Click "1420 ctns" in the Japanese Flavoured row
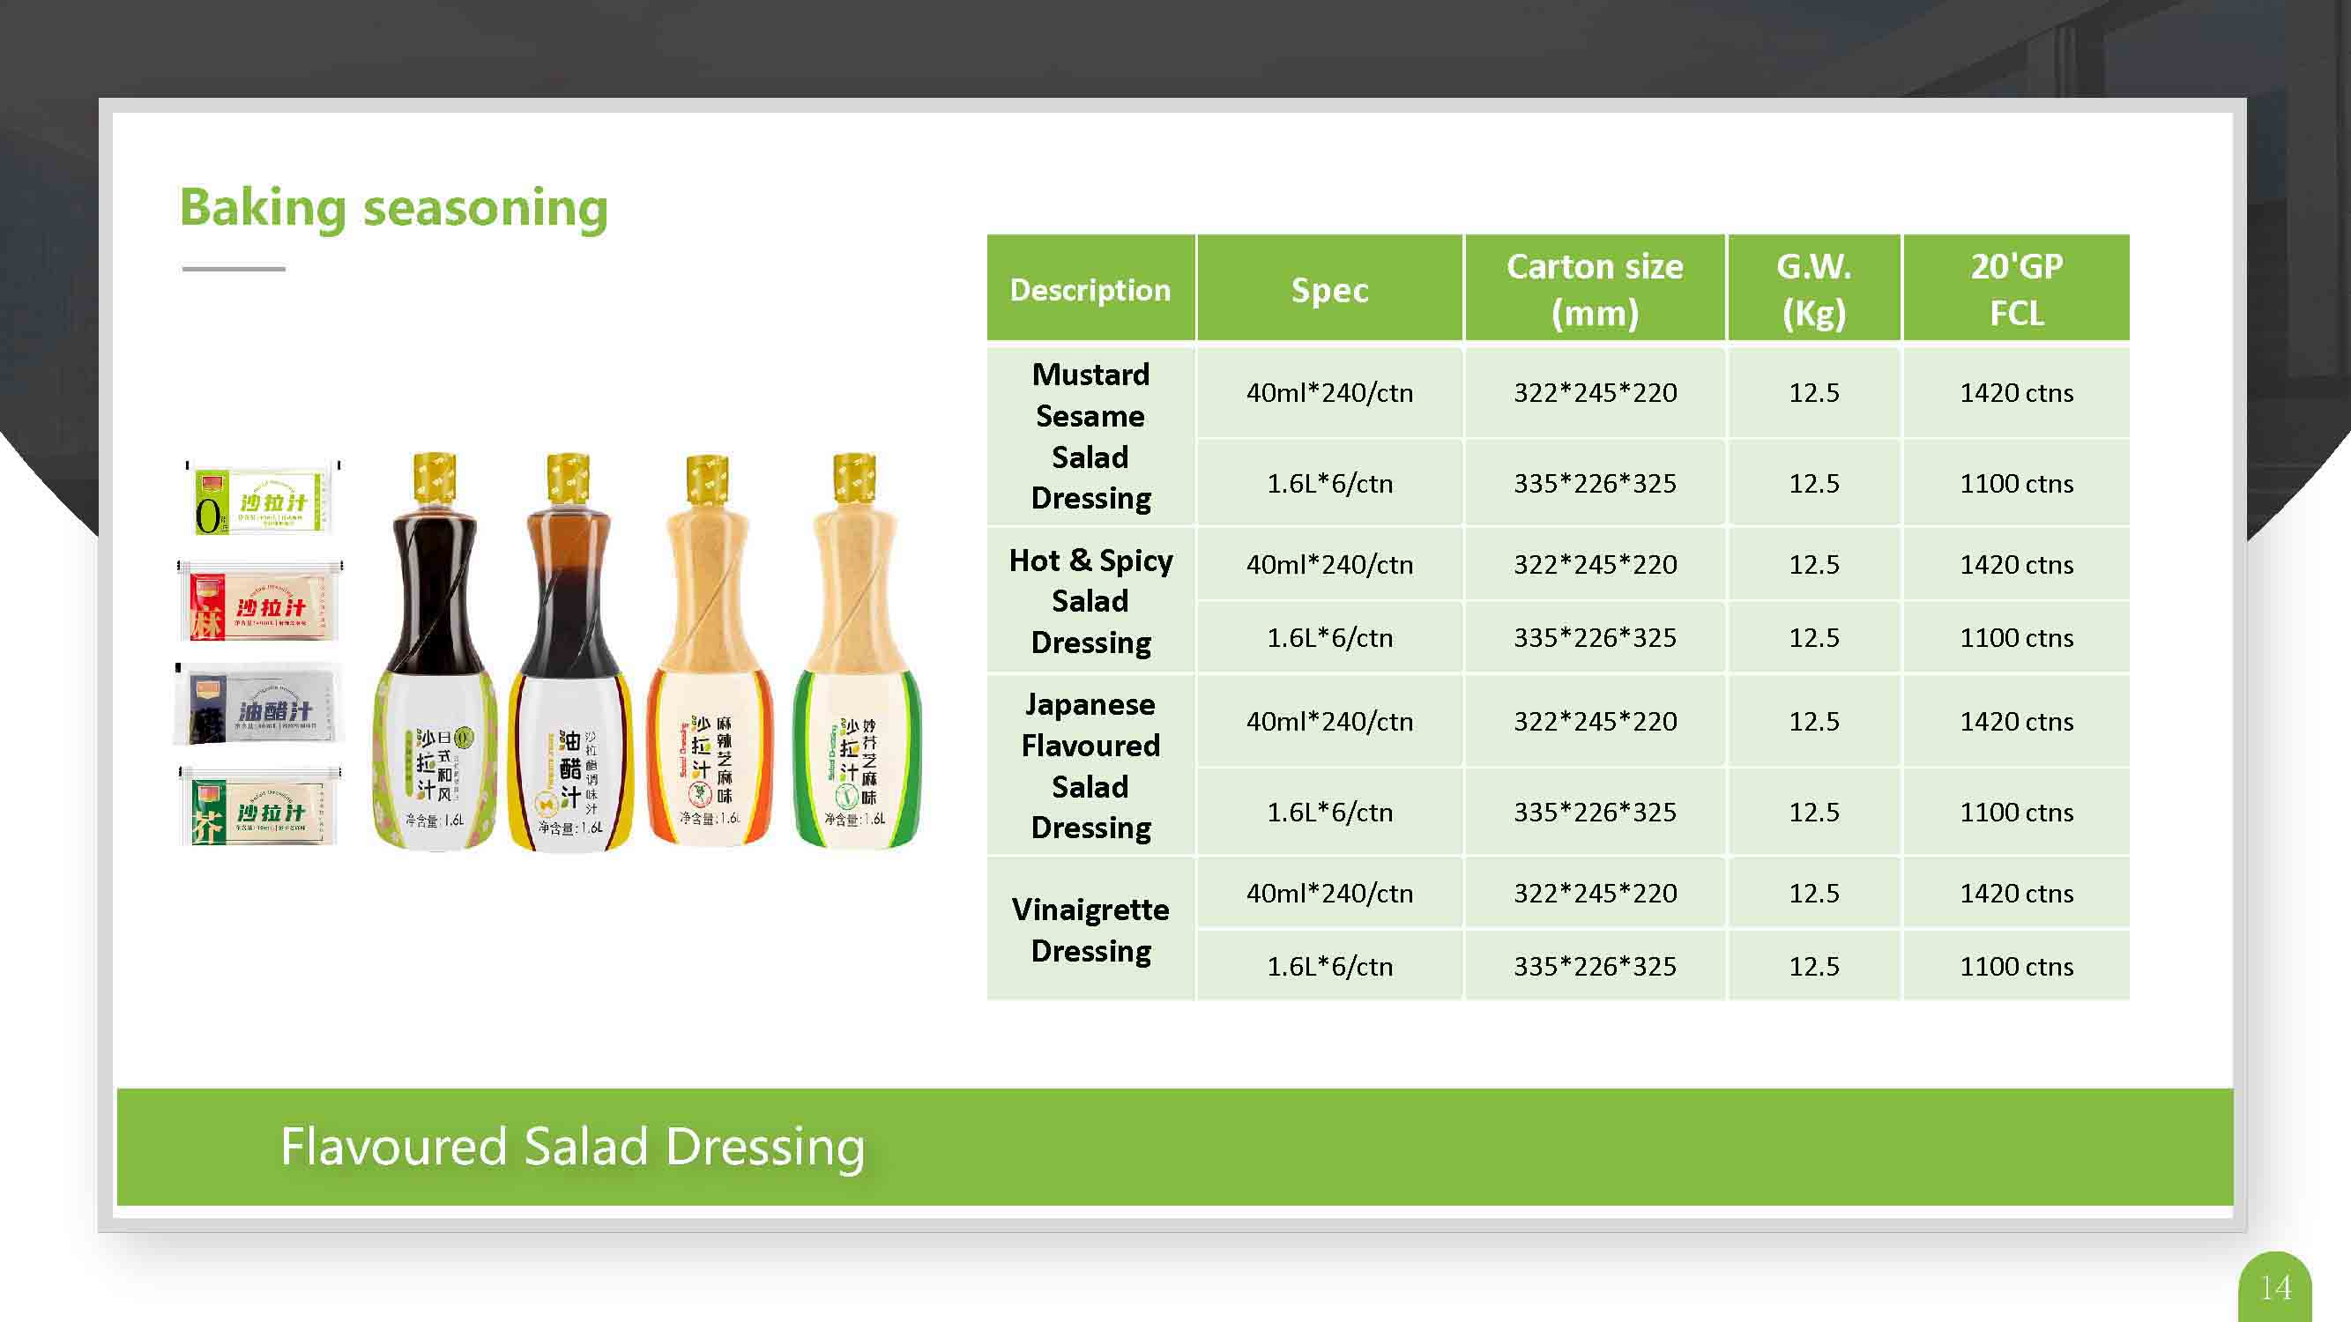This screenshot has width=2351, height=1322. click(2017, 721)
